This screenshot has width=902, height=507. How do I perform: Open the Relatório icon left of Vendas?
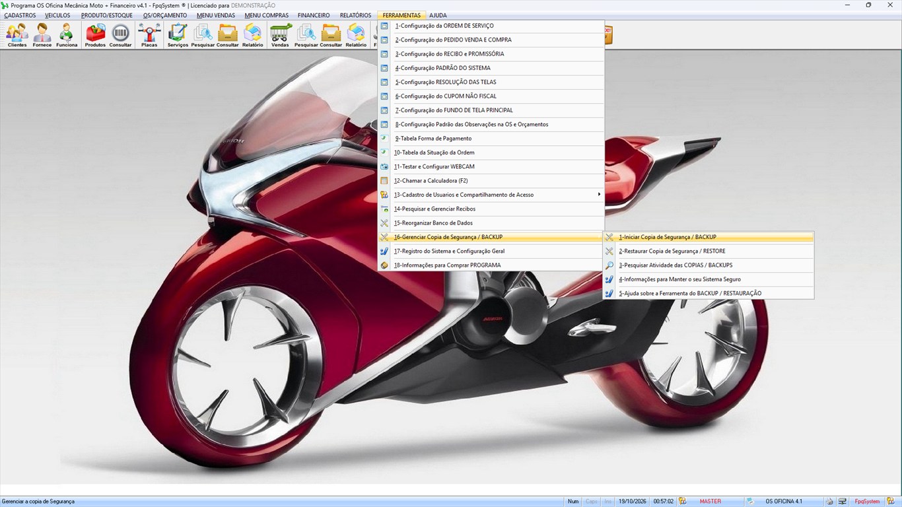252,35
